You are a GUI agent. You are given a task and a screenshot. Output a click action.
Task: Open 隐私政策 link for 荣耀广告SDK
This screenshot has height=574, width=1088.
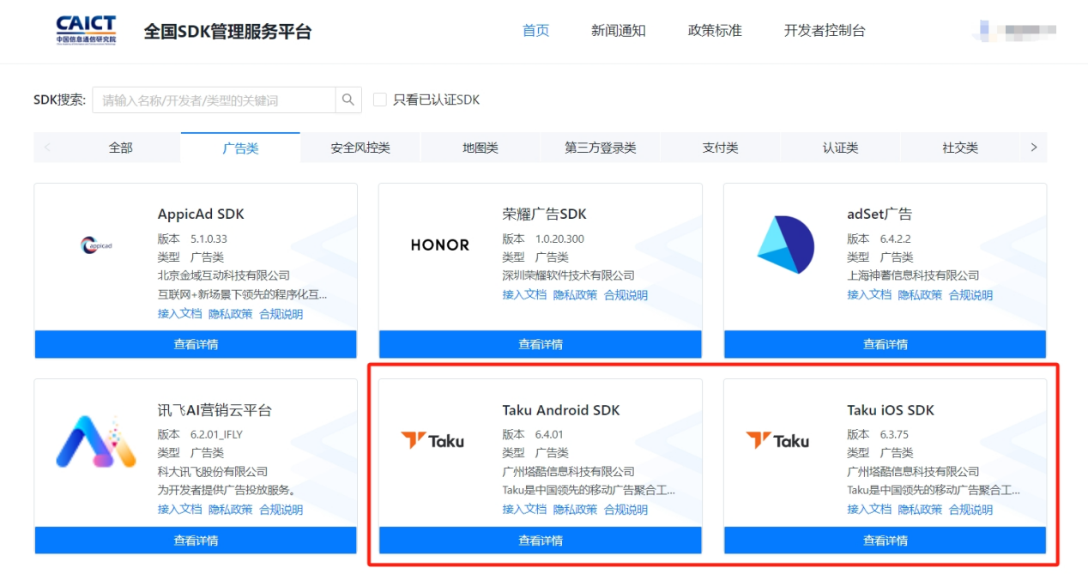coord(575,295)
